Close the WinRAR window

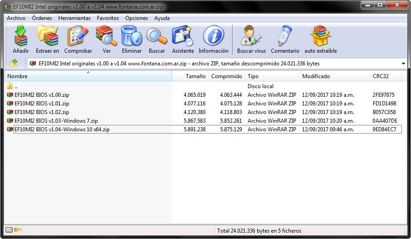tap(396, 5)
